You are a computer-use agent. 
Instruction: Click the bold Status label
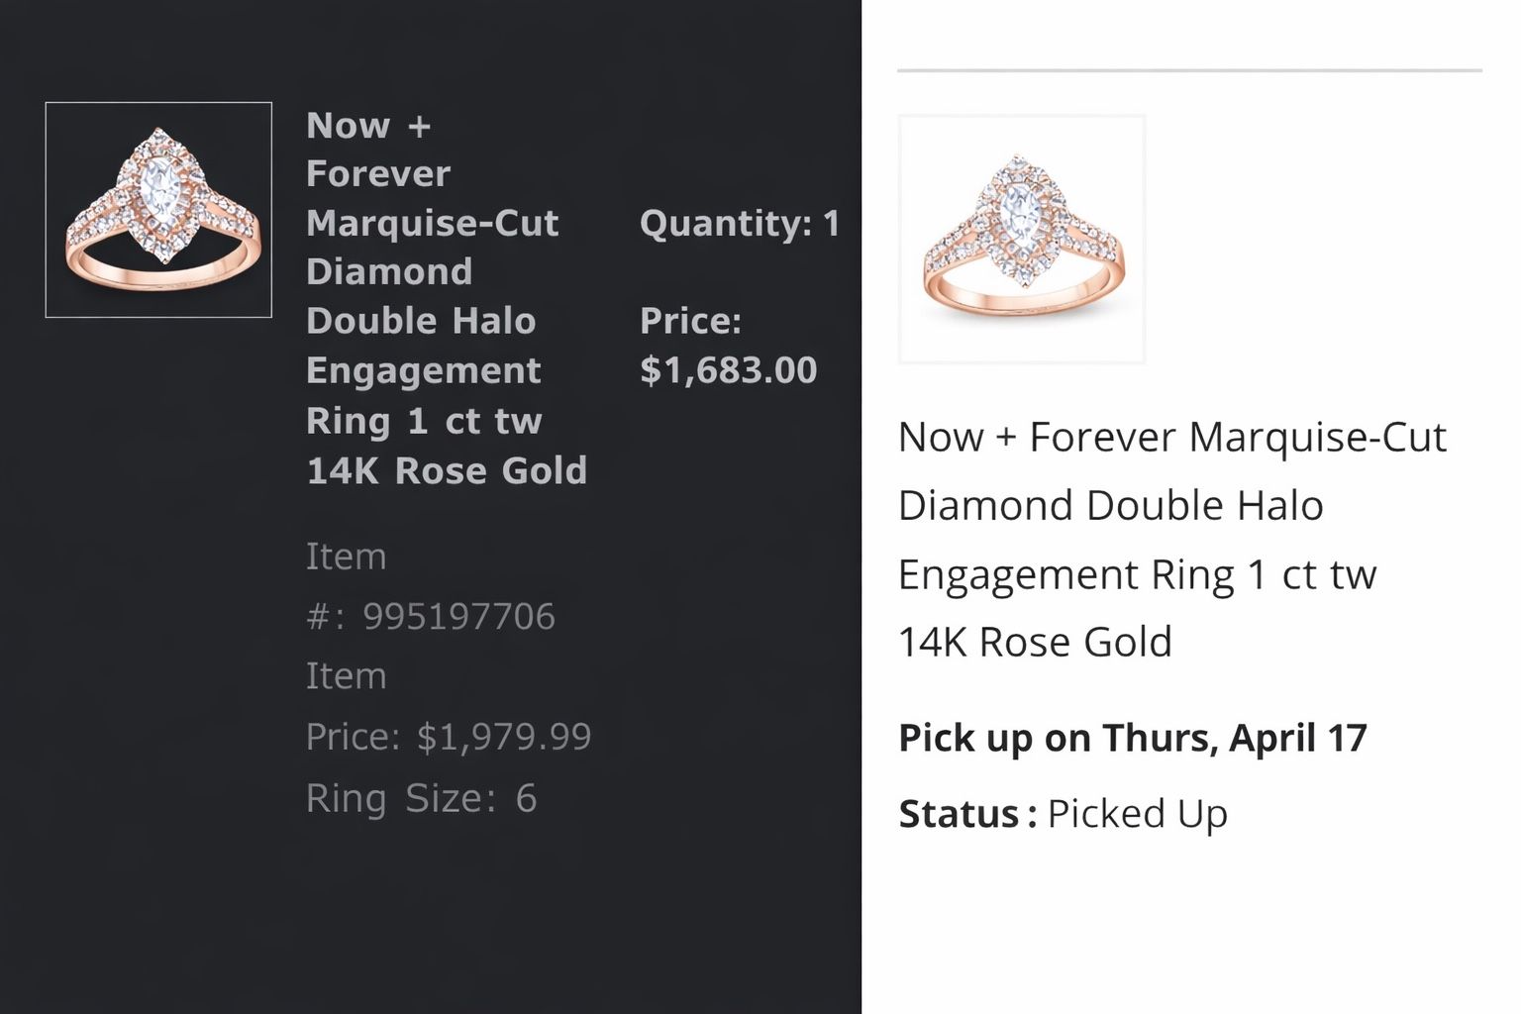(x=959, y=814)
